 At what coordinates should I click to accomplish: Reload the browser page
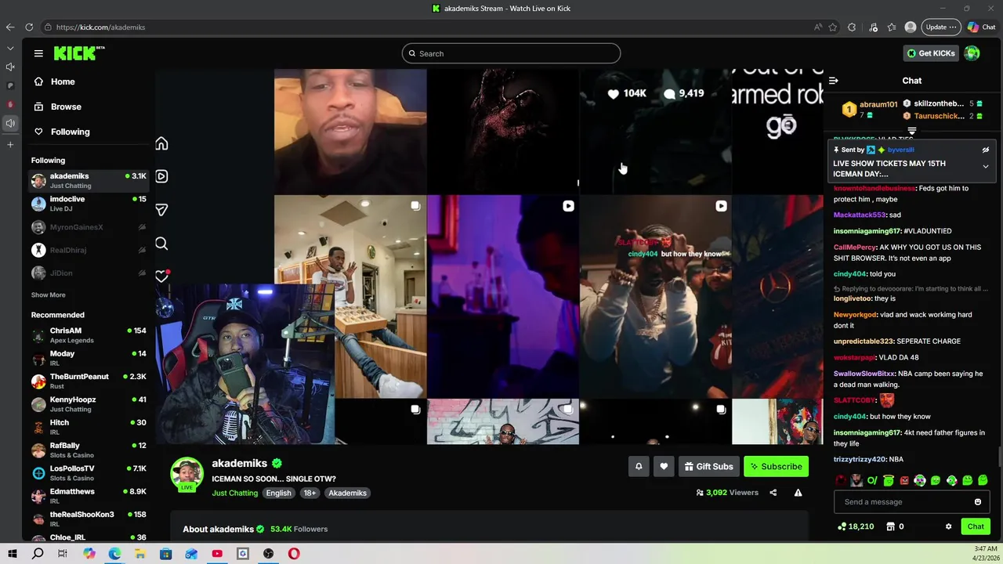tap(29, 27)
